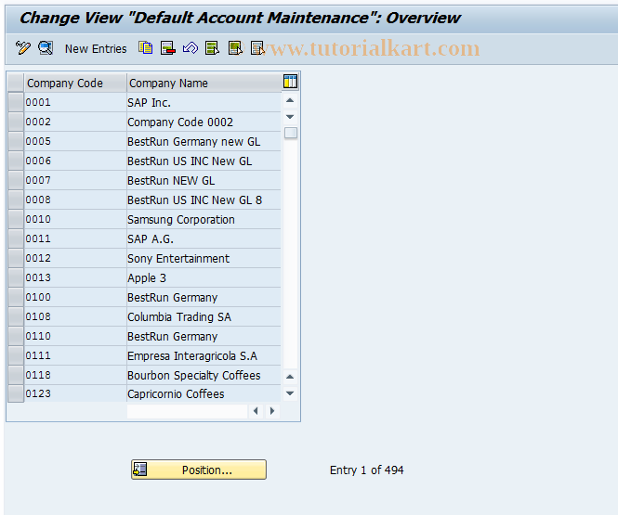
Task: Select row for company code 0002
Action: [x=16, y=122]
